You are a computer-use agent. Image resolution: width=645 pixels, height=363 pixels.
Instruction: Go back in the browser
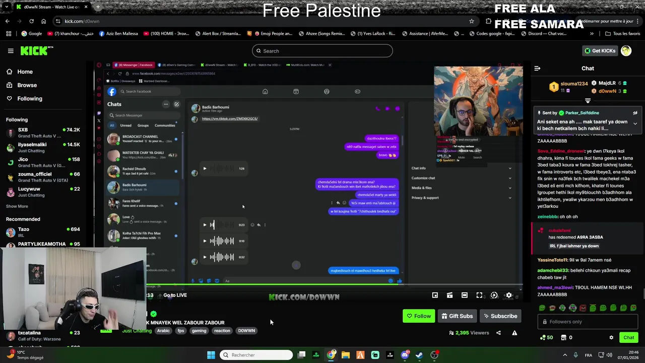tap(7, 21)
